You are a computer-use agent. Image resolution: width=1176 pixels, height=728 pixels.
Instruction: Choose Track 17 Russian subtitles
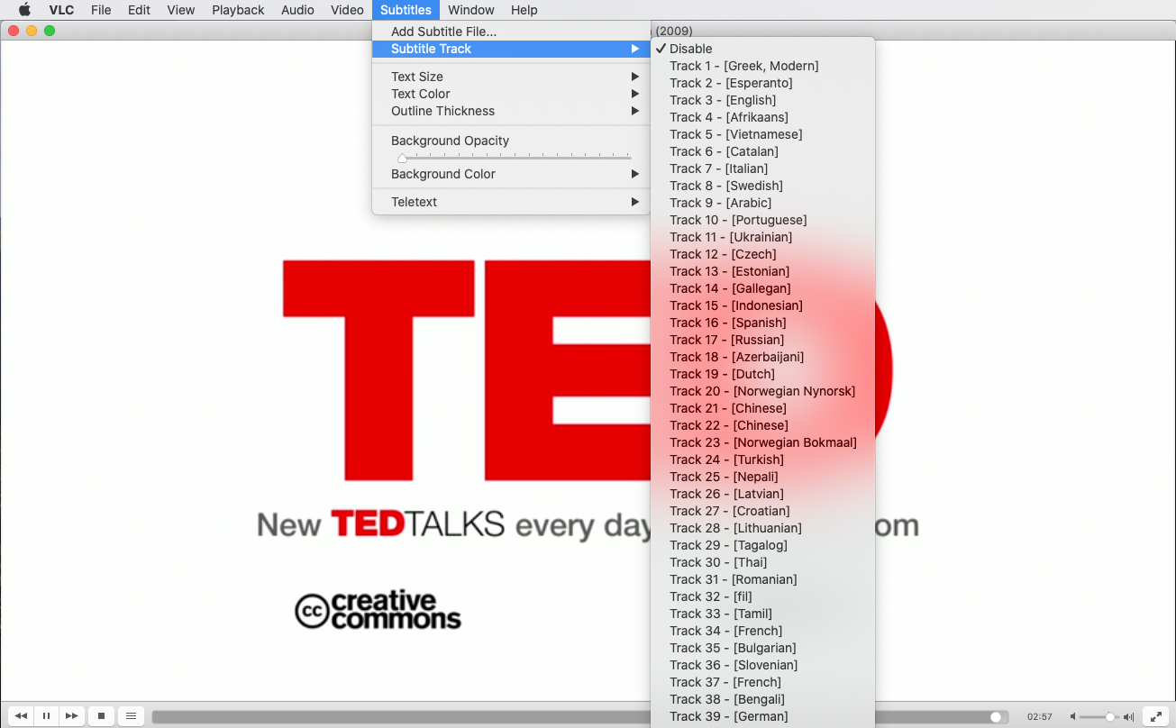762,340
